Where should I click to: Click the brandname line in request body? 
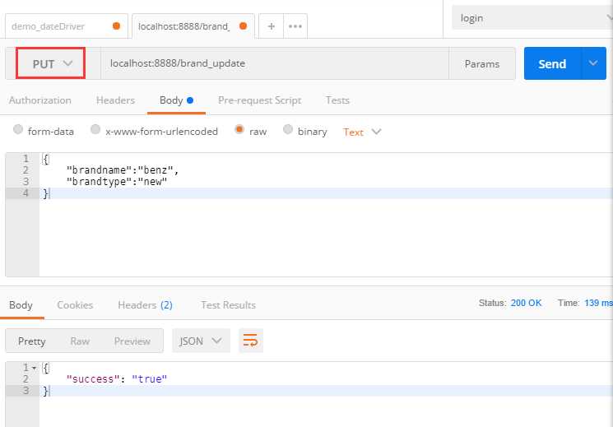(x=123, y=170)
